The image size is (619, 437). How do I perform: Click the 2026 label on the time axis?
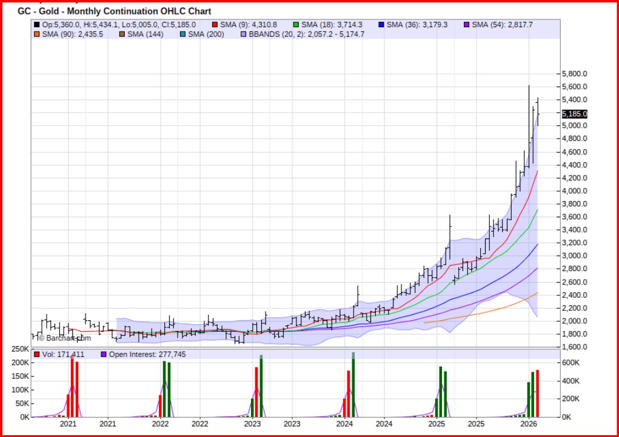point(529,425)
